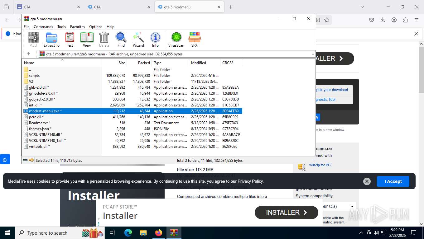The image size is (424, 239).
Task: Open the Tools menu
Action: [61, 27]
